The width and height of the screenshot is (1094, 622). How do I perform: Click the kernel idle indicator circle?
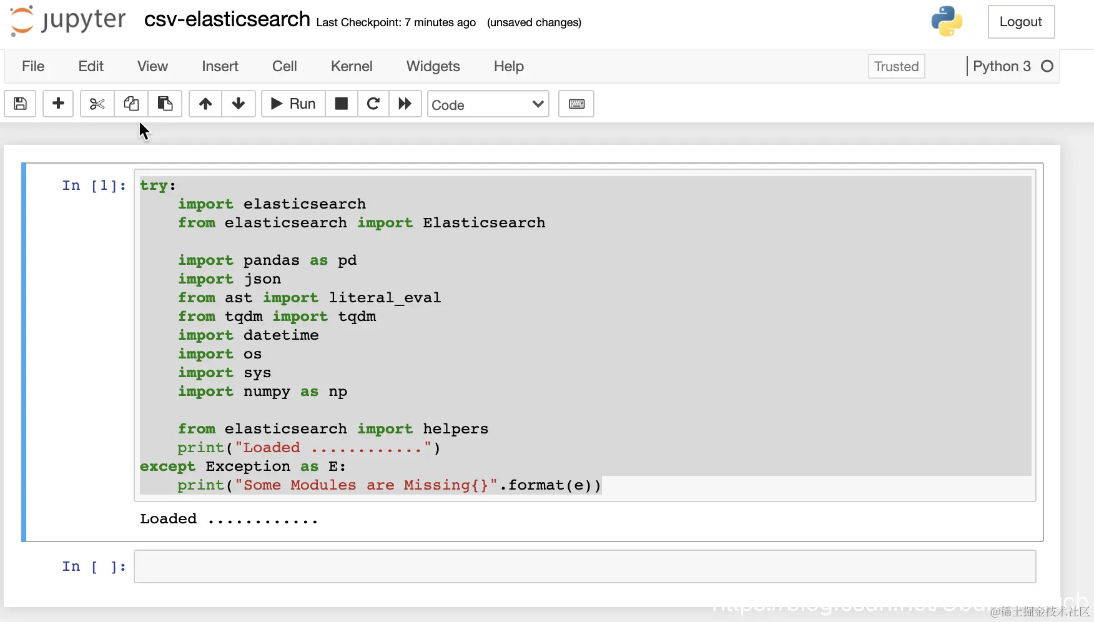(x=1047, y=66)
